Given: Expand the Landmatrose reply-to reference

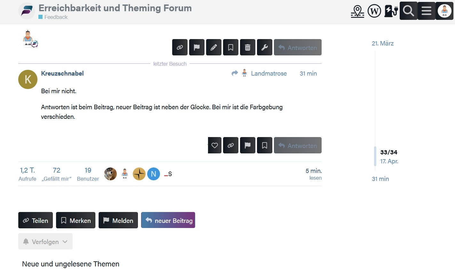Looking at the screenshot, I should click(x=259, y=73).
